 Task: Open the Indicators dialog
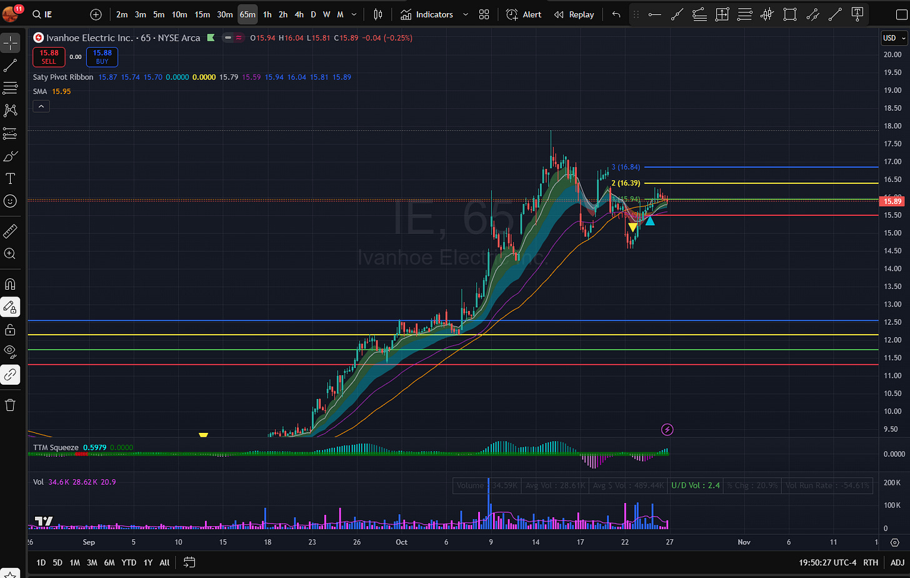point(427,14)
